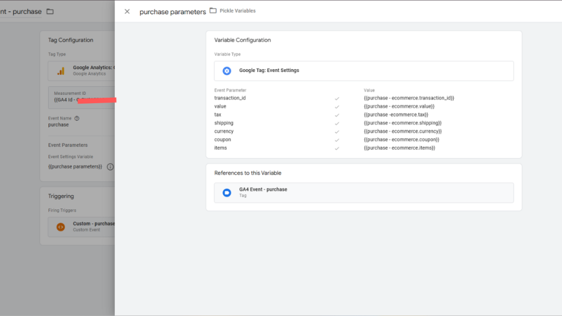Click the checkmark in the items row
This screenshot has height=316, width=562.
(337, 148)
